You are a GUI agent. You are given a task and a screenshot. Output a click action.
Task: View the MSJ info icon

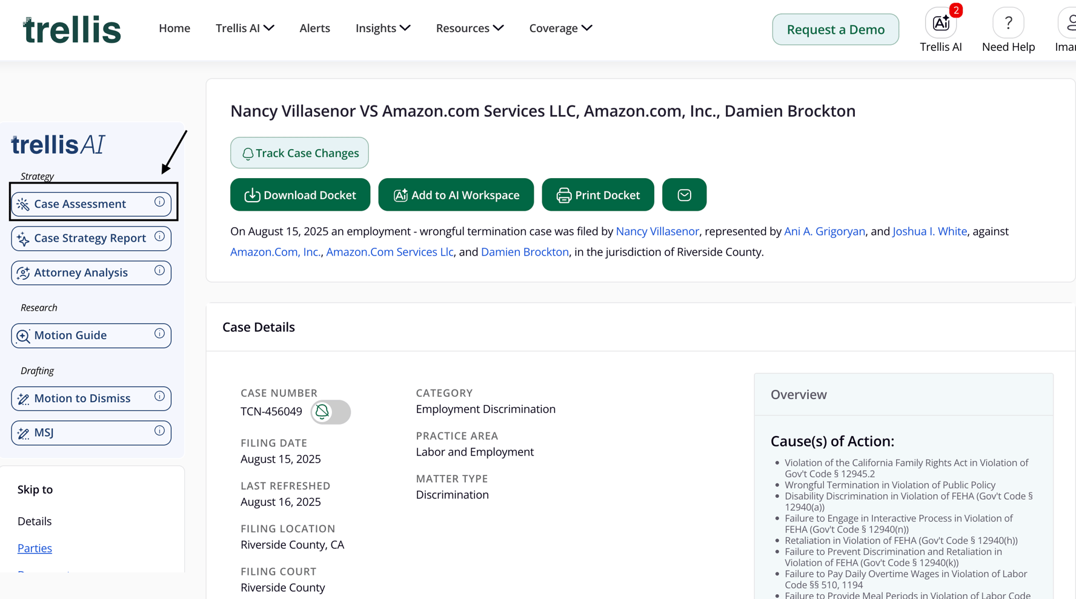159,431
